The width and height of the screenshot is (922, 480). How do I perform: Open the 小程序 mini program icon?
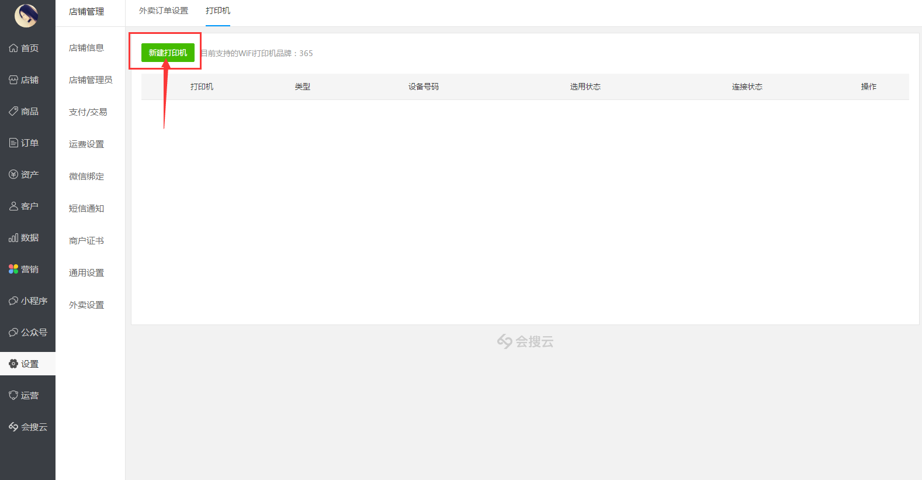click(13, 301)
